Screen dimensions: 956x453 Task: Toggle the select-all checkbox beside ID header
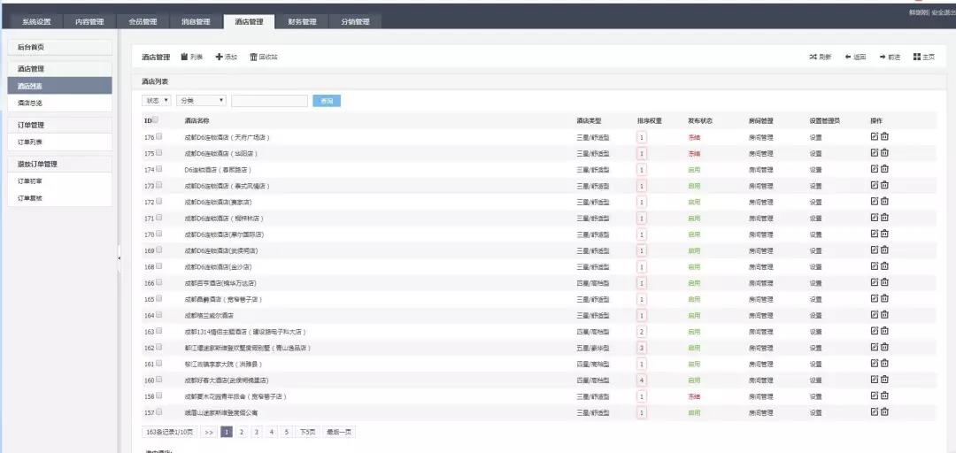tap(157, 120)
